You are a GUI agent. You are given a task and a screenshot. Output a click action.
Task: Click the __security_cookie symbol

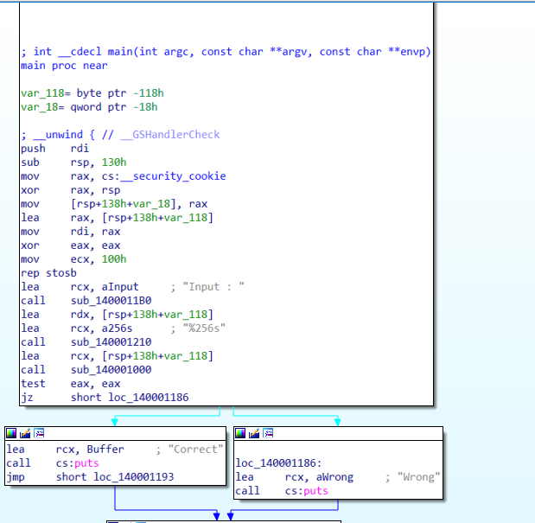tap(173, 176)
